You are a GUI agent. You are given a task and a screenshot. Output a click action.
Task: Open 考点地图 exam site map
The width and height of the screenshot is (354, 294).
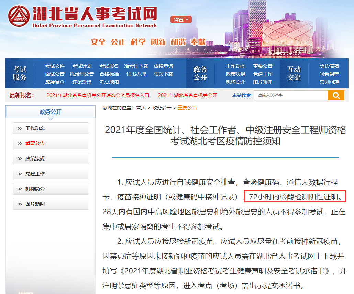(109, 82)
